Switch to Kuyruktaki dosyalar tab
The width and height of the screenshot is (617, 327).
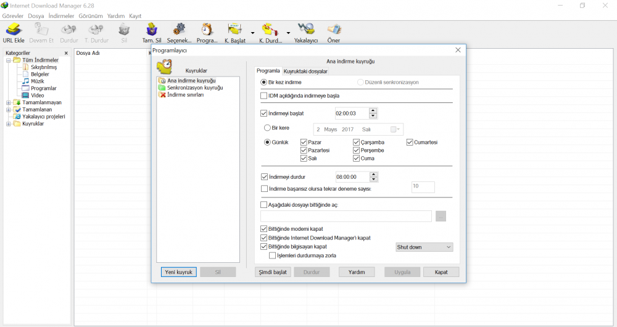[x=306, y=72]
